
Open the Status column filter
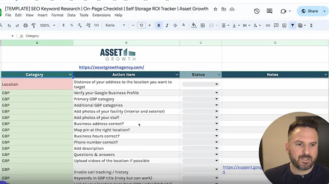tap(219, 75)
